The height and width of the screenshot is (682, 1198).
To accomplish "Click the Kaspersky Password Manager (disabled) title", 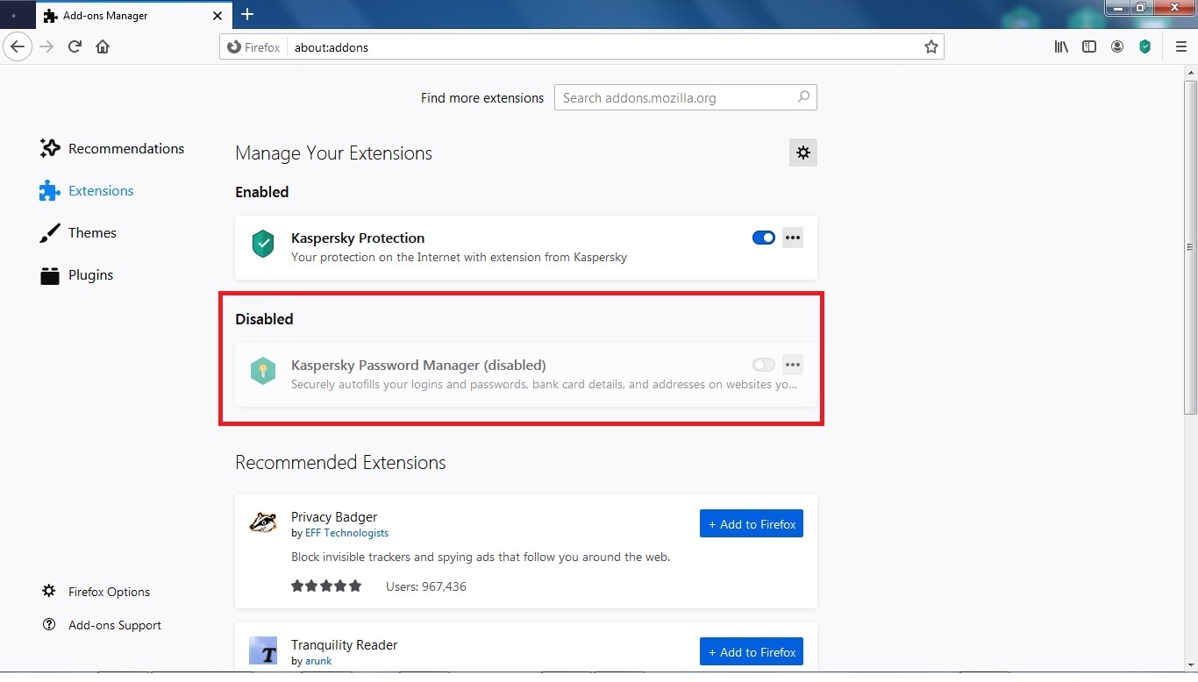I will tap(418, 365).
